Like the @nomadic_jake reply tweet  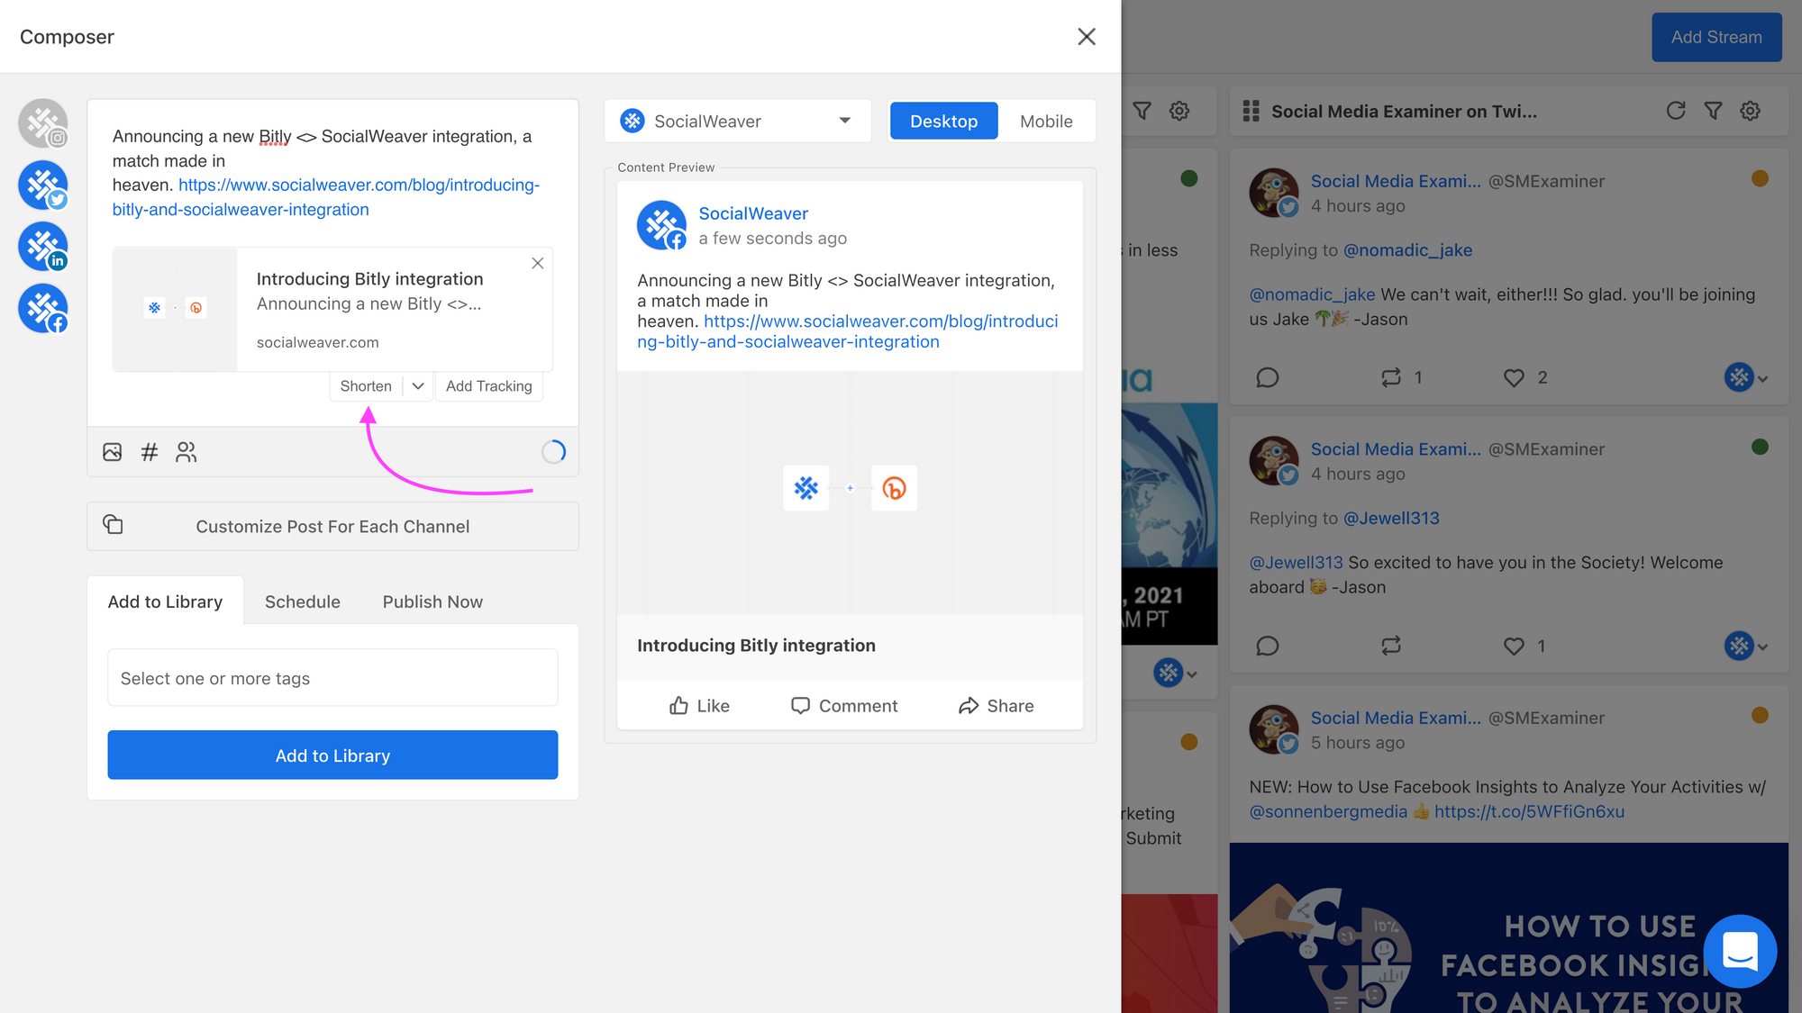pyautogui.click(x=1514, y=377)
